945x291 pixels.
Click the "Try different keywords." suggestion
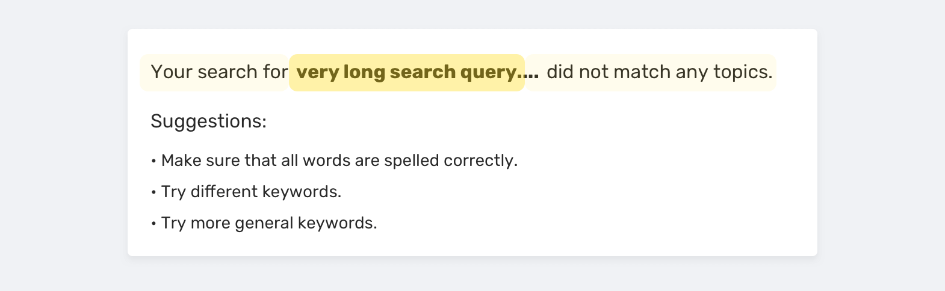251,192
